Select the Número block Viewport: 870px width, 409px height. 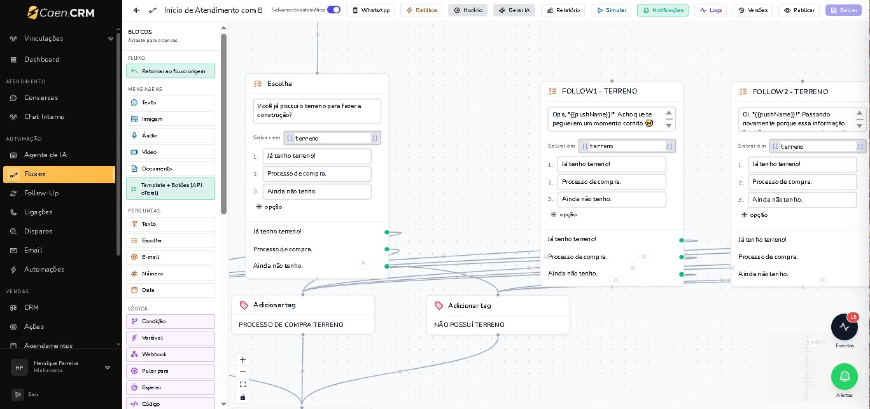click(171, 274)
